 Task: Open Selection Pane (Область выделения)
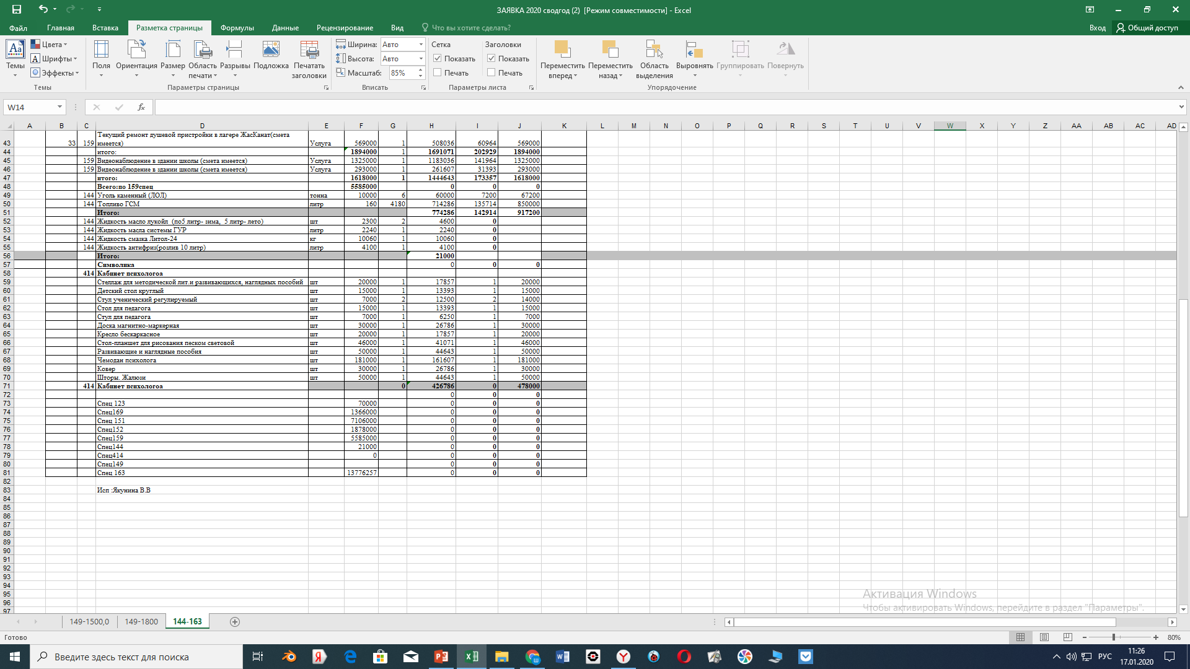point(654,59)
